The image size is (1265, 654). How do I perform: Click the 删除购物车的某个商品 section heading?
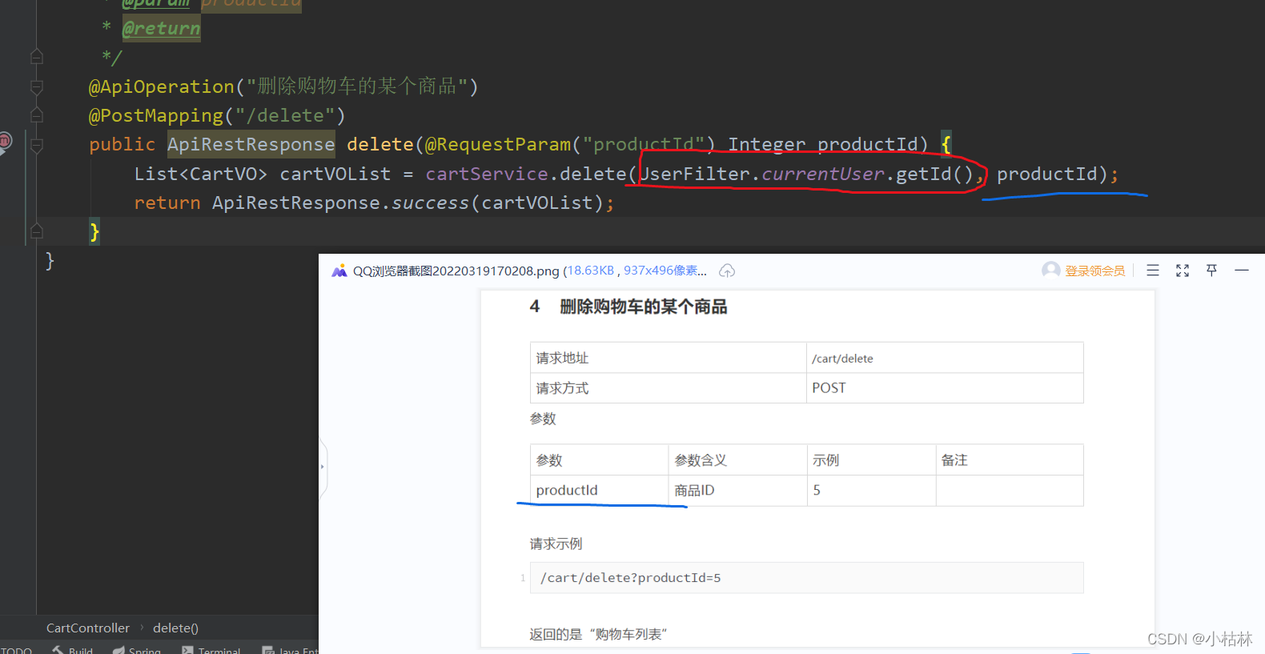(x=644, y=307)
